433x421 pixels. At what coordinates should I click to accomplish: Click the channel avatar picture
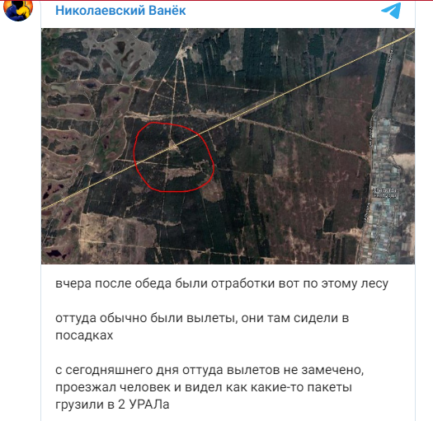[x=18, y=10]
